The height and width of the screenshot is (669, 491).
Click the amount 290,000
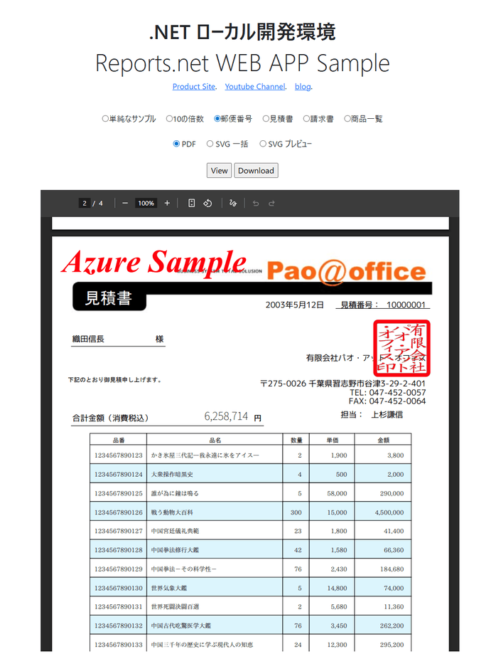pos(392,494)
